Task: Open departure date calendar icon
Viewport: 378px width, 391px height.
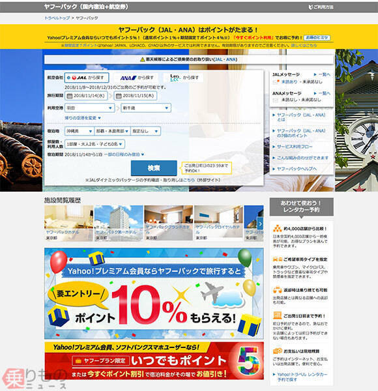Action: point(70,96)
